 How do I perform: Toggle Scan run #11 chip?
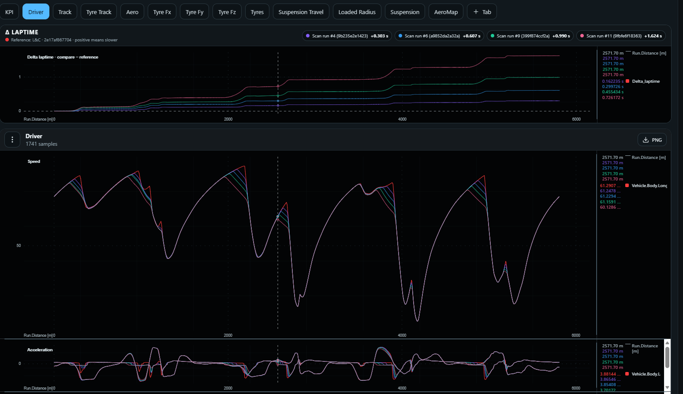(621, 36)
